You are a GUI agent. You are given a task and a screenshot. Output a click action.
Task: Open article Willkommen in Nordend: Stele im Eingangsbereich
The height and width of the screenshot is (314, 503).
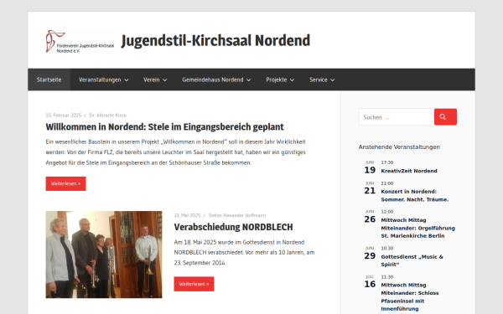(x=164, y=127)
